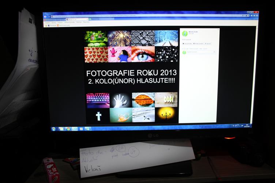The height and width of the screenshot is (183, 275).
Task: Open the Windows Start button
Action: coord(53,129)
